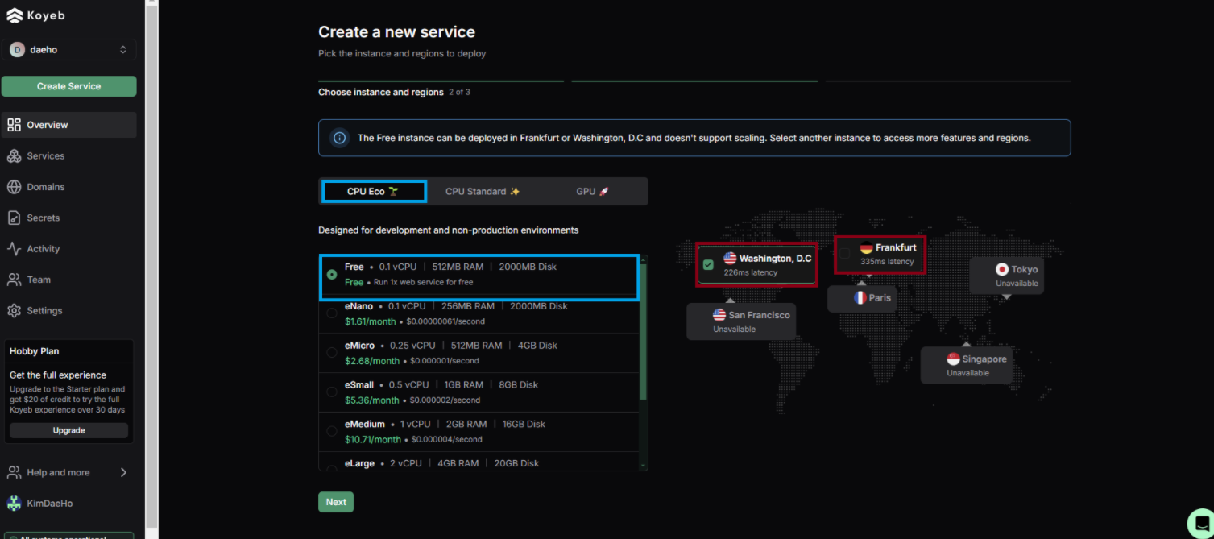Select the Free instance radio button
This screenshot has width=1214, height=539.
coord(332,275)
